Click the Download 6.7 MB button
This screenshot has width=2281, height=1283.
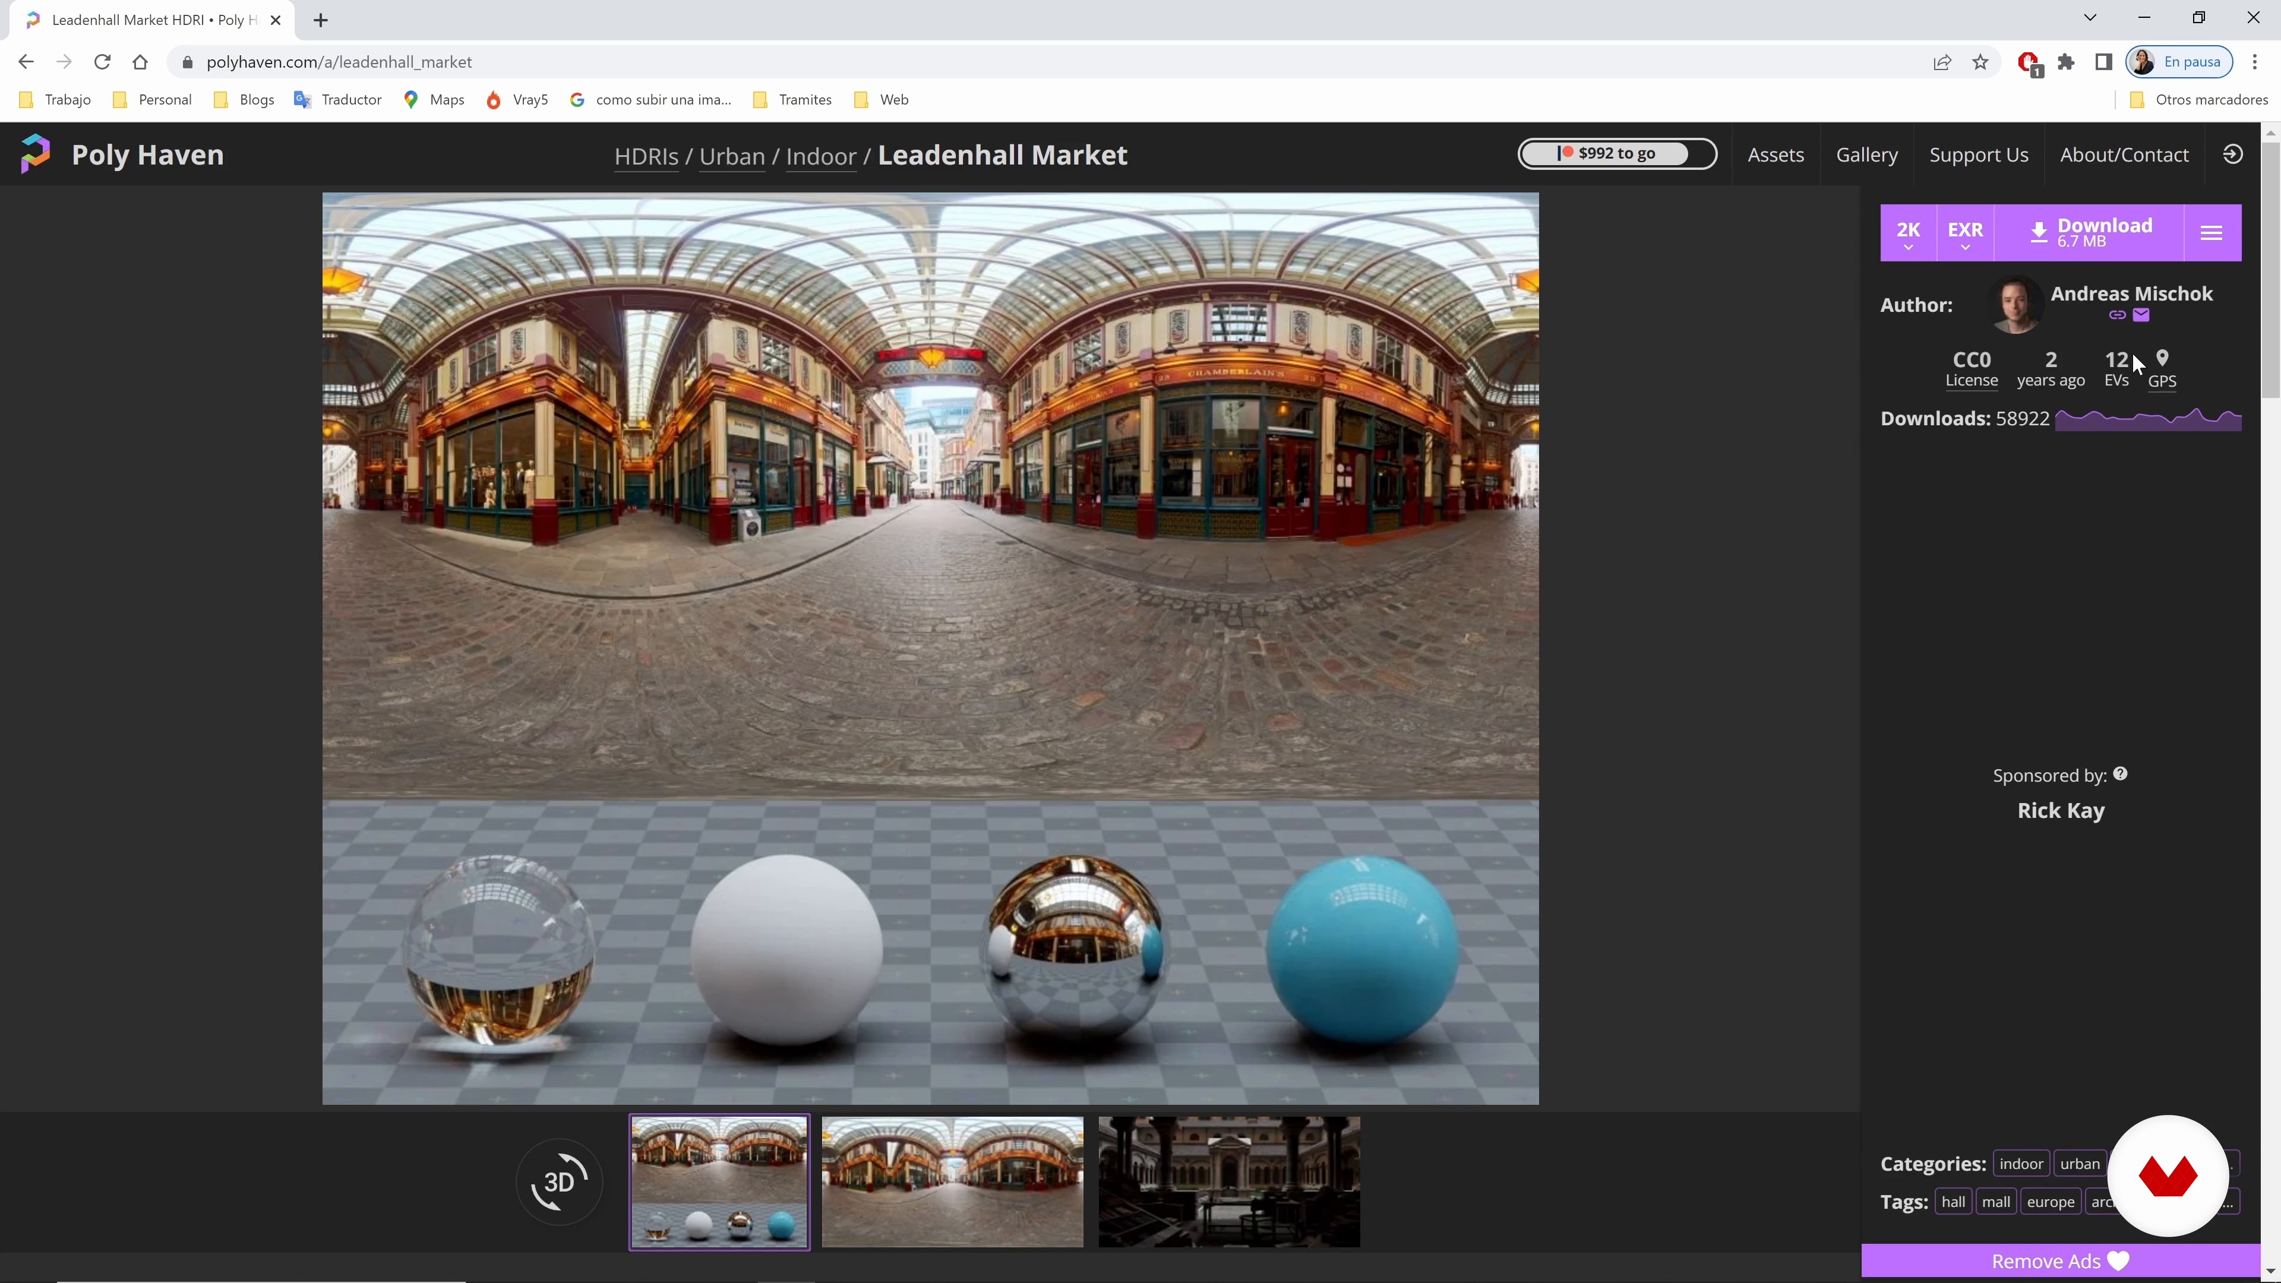[x=2090, y=233]
